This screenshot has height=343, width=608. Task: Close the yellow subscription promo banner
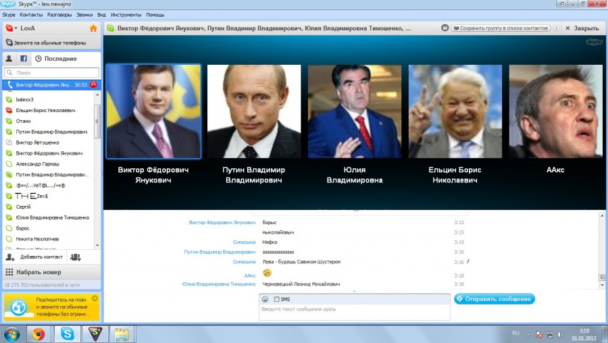tap(95, 298)
